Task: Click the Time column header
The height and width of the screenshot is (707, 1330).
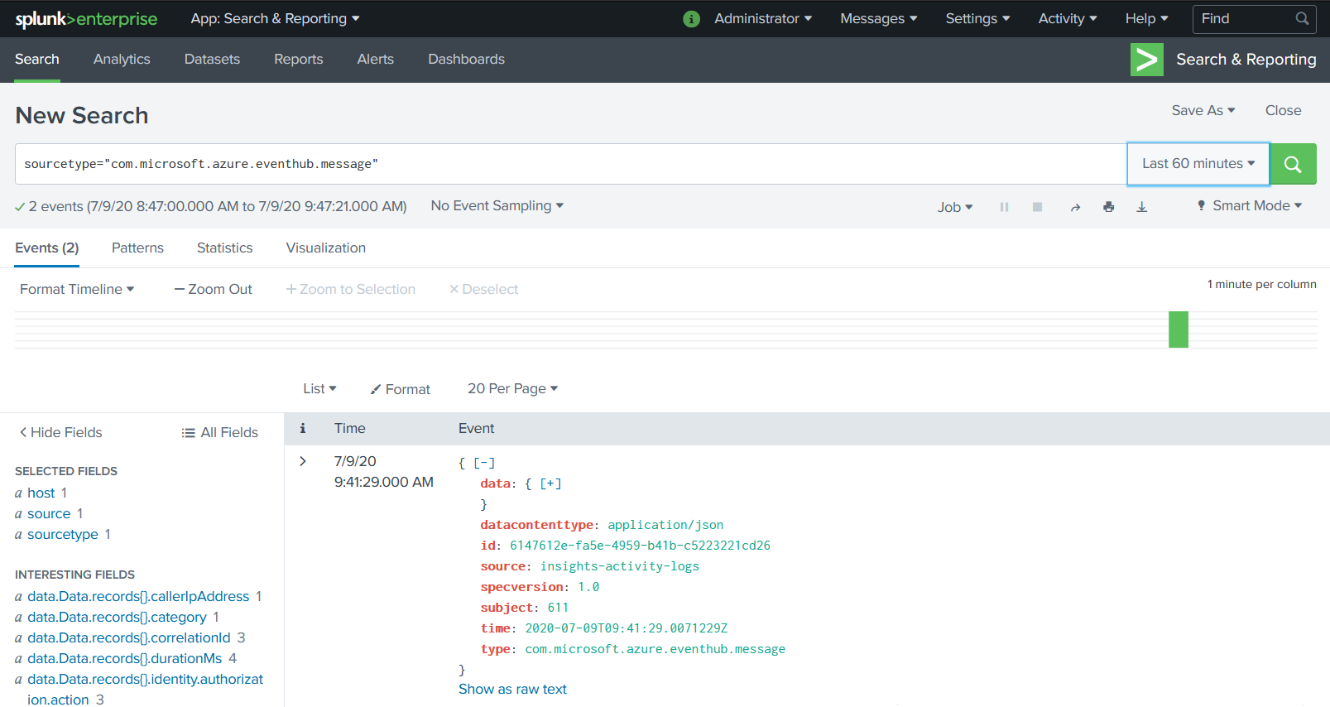Action: [349, 428]
